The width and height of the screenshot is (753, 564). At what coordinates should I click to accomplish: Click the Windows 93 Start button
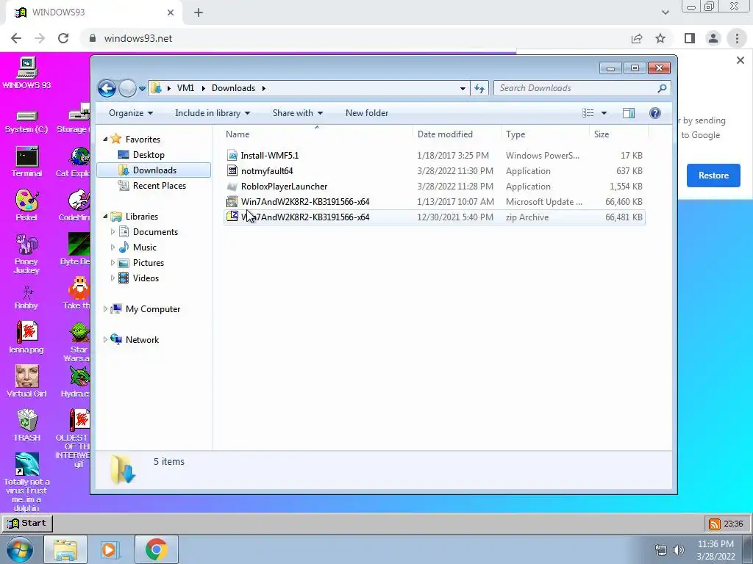point(27,523)
